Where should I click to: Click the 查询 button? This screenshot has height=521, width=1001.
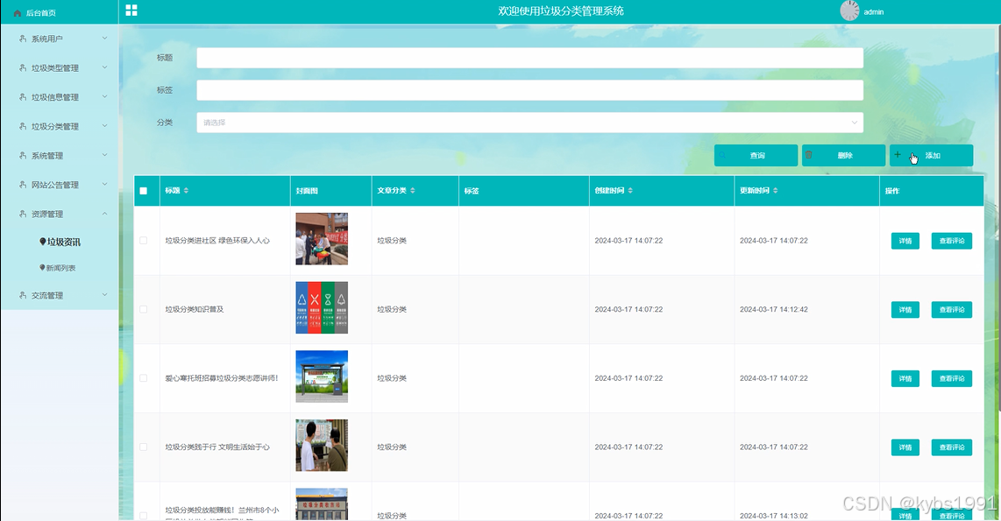pos(756,155)
